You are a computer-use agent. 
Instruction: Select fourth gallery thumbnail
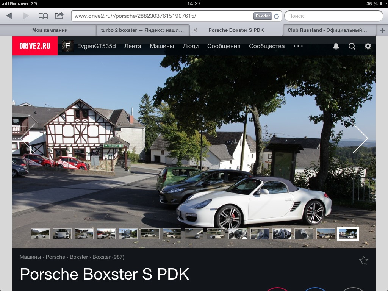click(106, 234)
